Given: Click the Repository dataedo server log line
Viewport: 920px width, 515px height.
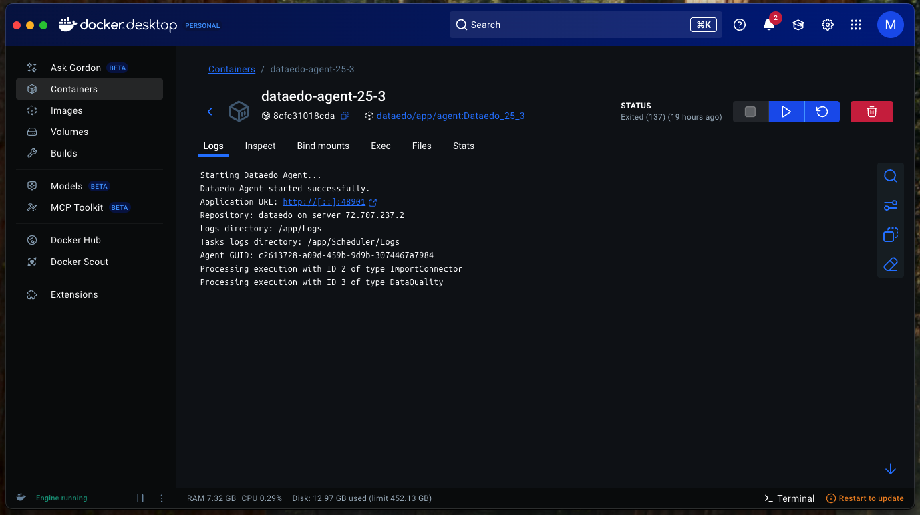Looking at the screenshot, I should click(x=302, y=215).
